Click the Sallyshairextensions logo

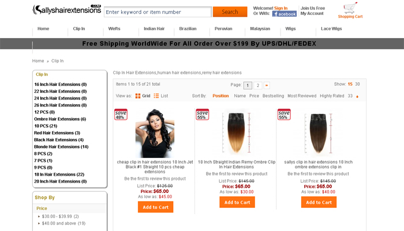[x=67, y=10]
